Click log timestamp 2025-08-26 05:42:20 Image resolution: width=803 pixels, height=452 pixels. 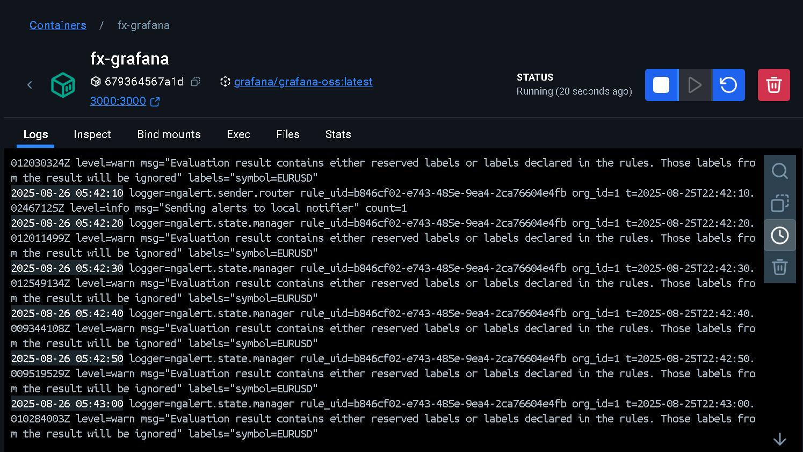[x=67, y=223]
